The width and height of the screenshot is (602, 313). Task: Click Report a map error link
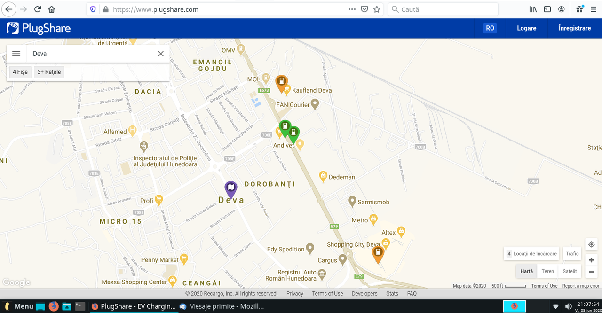pyautogui.click(x=581, y=286)
